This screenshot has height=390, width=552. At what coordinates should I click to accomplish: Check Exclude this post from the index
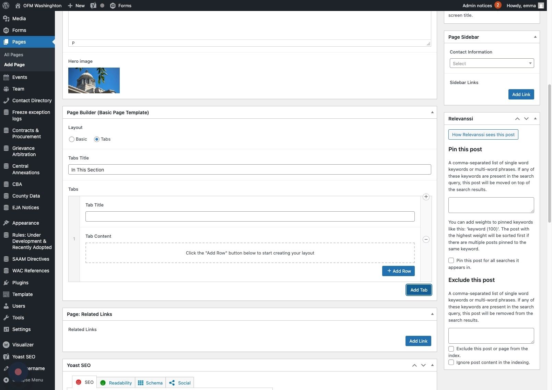pyautogui.click(x=451, y=349)
